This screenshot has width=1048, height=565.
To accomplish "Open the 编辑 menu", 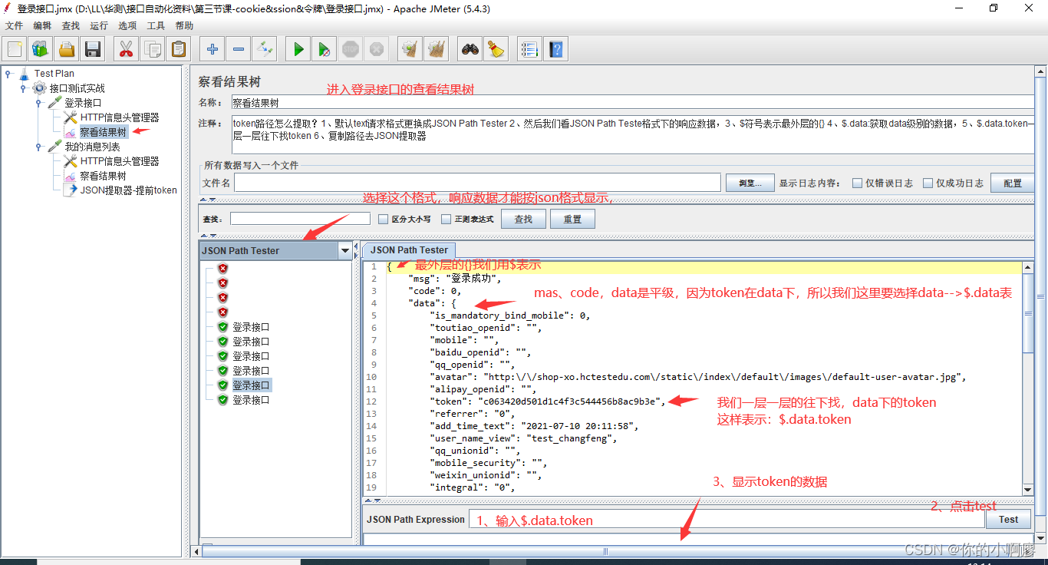I will pos(42,25).
